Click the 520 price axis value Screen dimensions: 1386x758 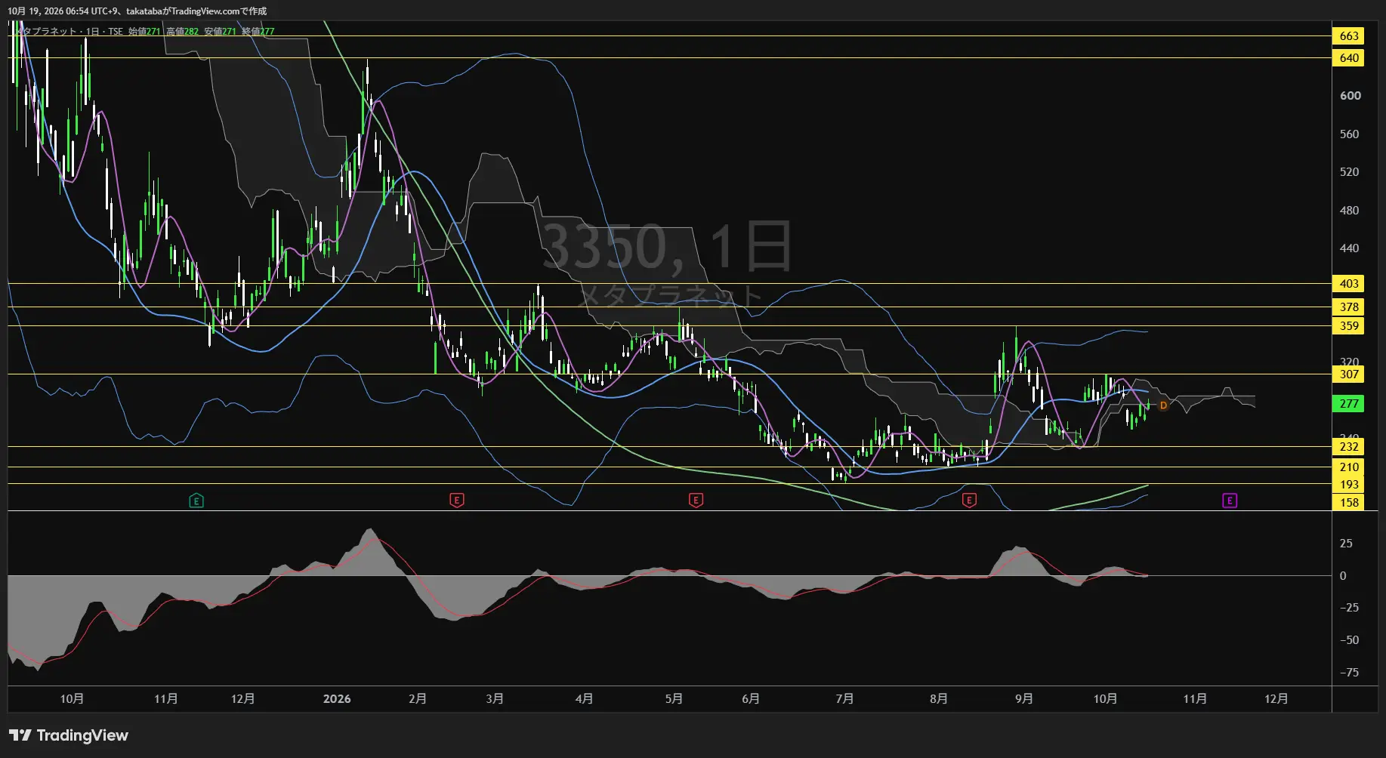coord(1350,172)
